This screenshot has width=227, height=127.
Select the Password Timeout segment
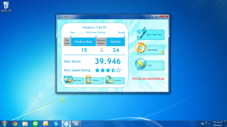coord(101,42)
